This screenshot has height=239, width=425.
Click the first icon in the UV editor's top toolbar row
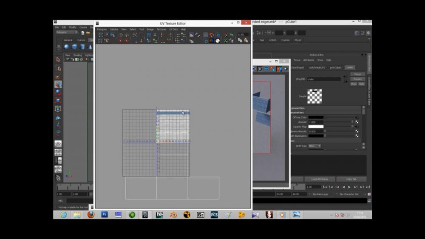pos(101,35)
